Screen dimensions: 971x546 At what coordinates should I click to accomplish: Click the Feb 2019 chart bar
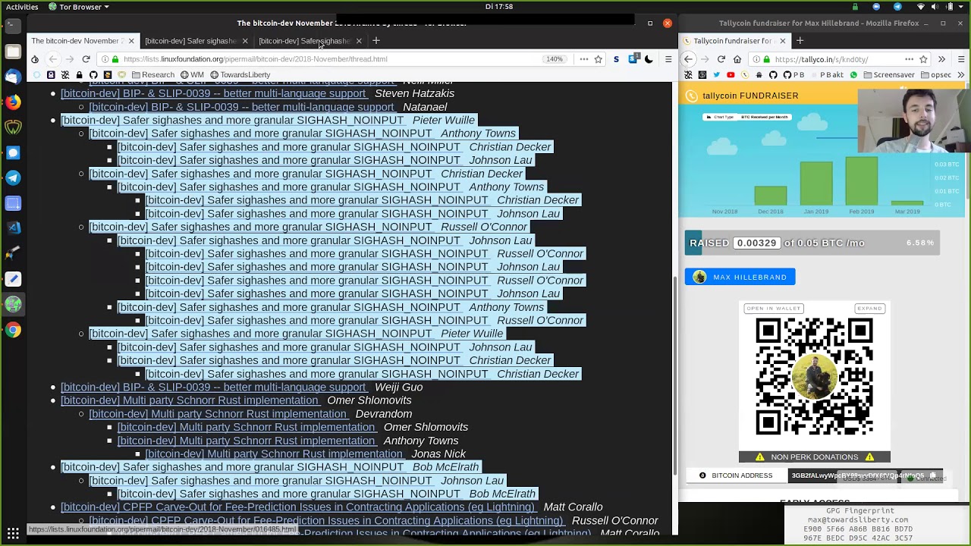[x=861, y=180]
